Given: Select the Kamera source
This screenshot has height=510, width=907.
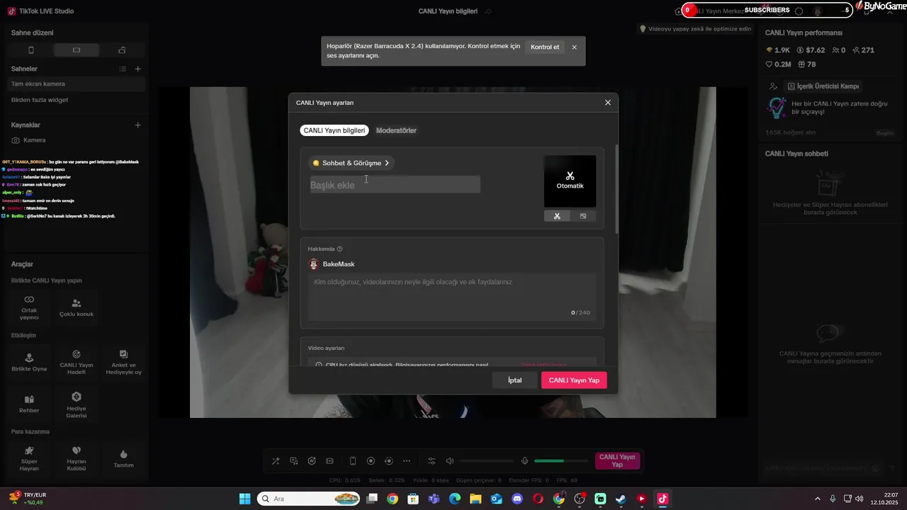Looking at the screenshot, I should pos(76,140).
